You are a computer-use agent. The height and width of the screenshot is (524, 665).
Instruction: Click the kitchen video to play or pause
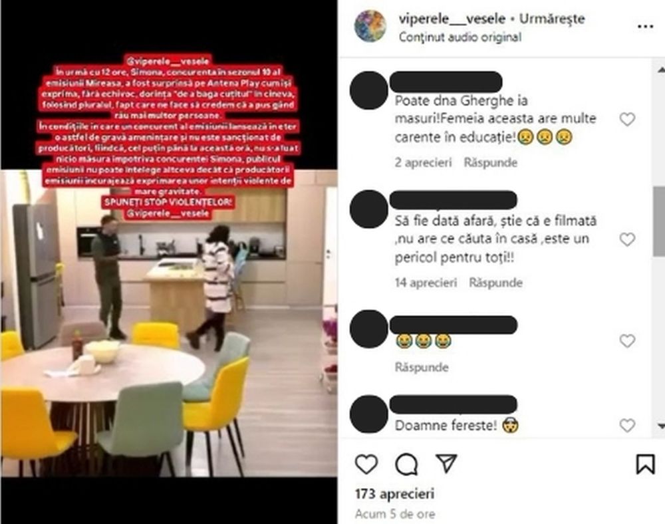[x=169, y=323]
